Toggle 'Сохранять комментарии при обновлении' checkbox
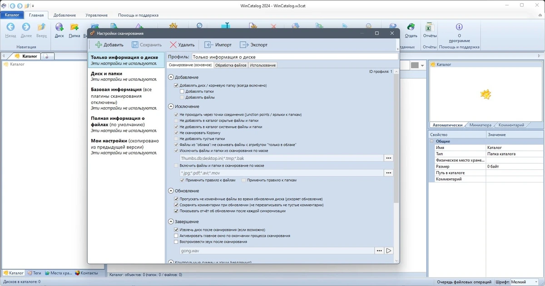This screenshot has width=545, height=286. tap(176, 205)
